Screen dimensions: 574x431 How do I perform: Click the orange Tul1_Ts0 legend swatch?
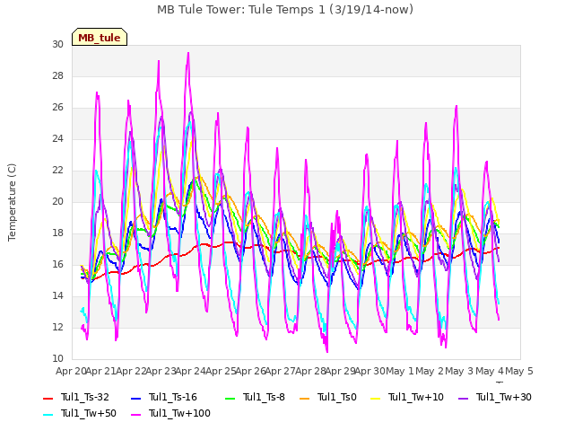click(305, 398)
